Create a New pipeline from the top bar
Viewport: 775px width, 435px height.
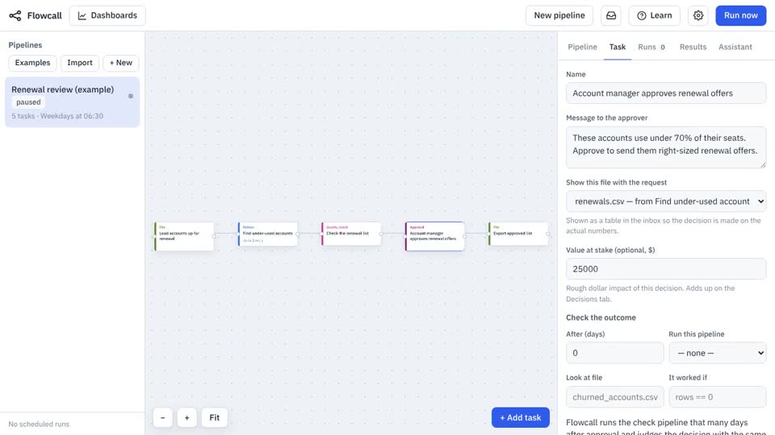(x=559, y=16)
